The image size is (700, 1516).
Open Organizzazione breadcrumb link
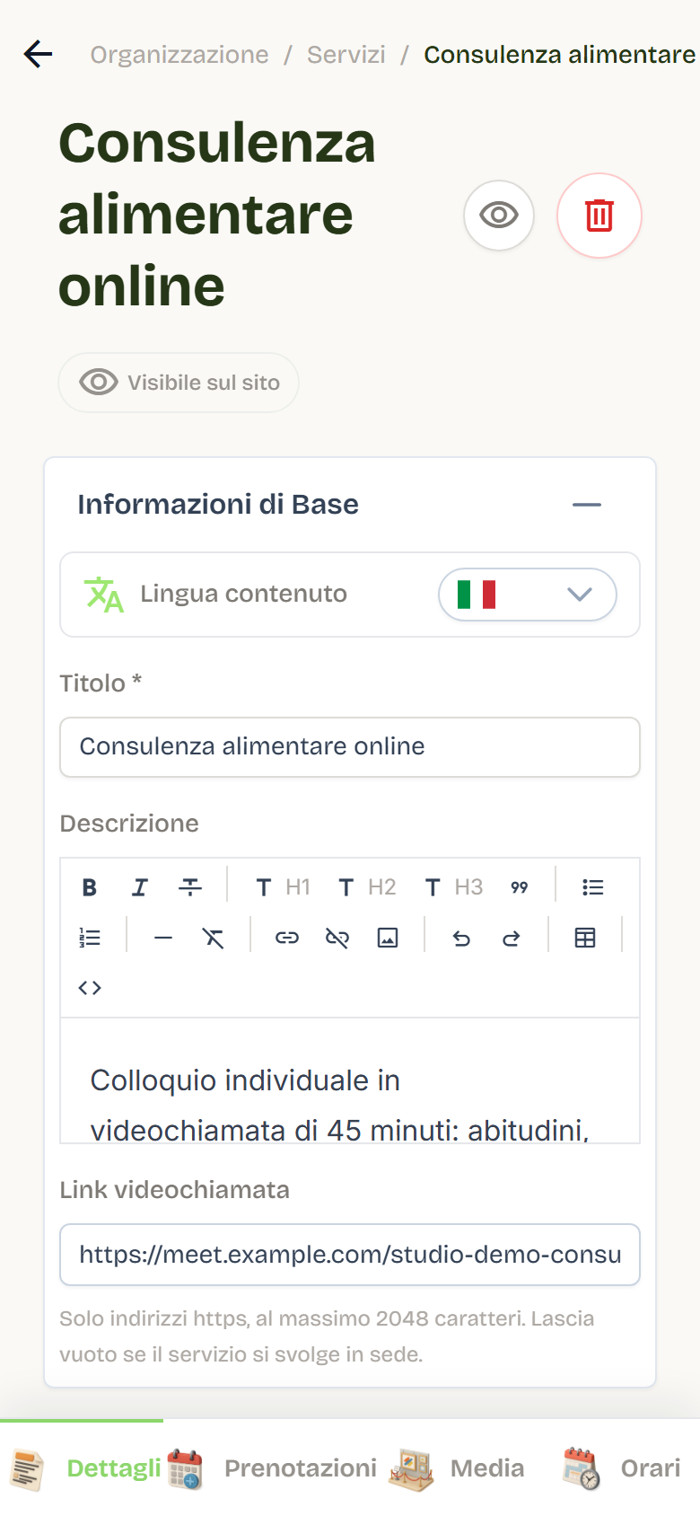click(x=179, y=55)
